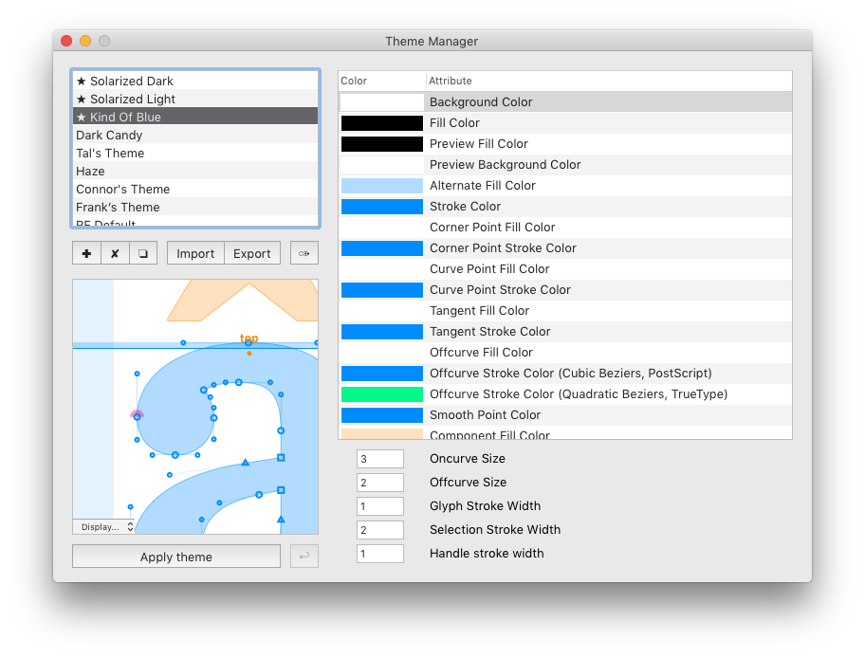Open Background Color swatch
This screenshot has width=865, height=658.
(x=381, y=102)
